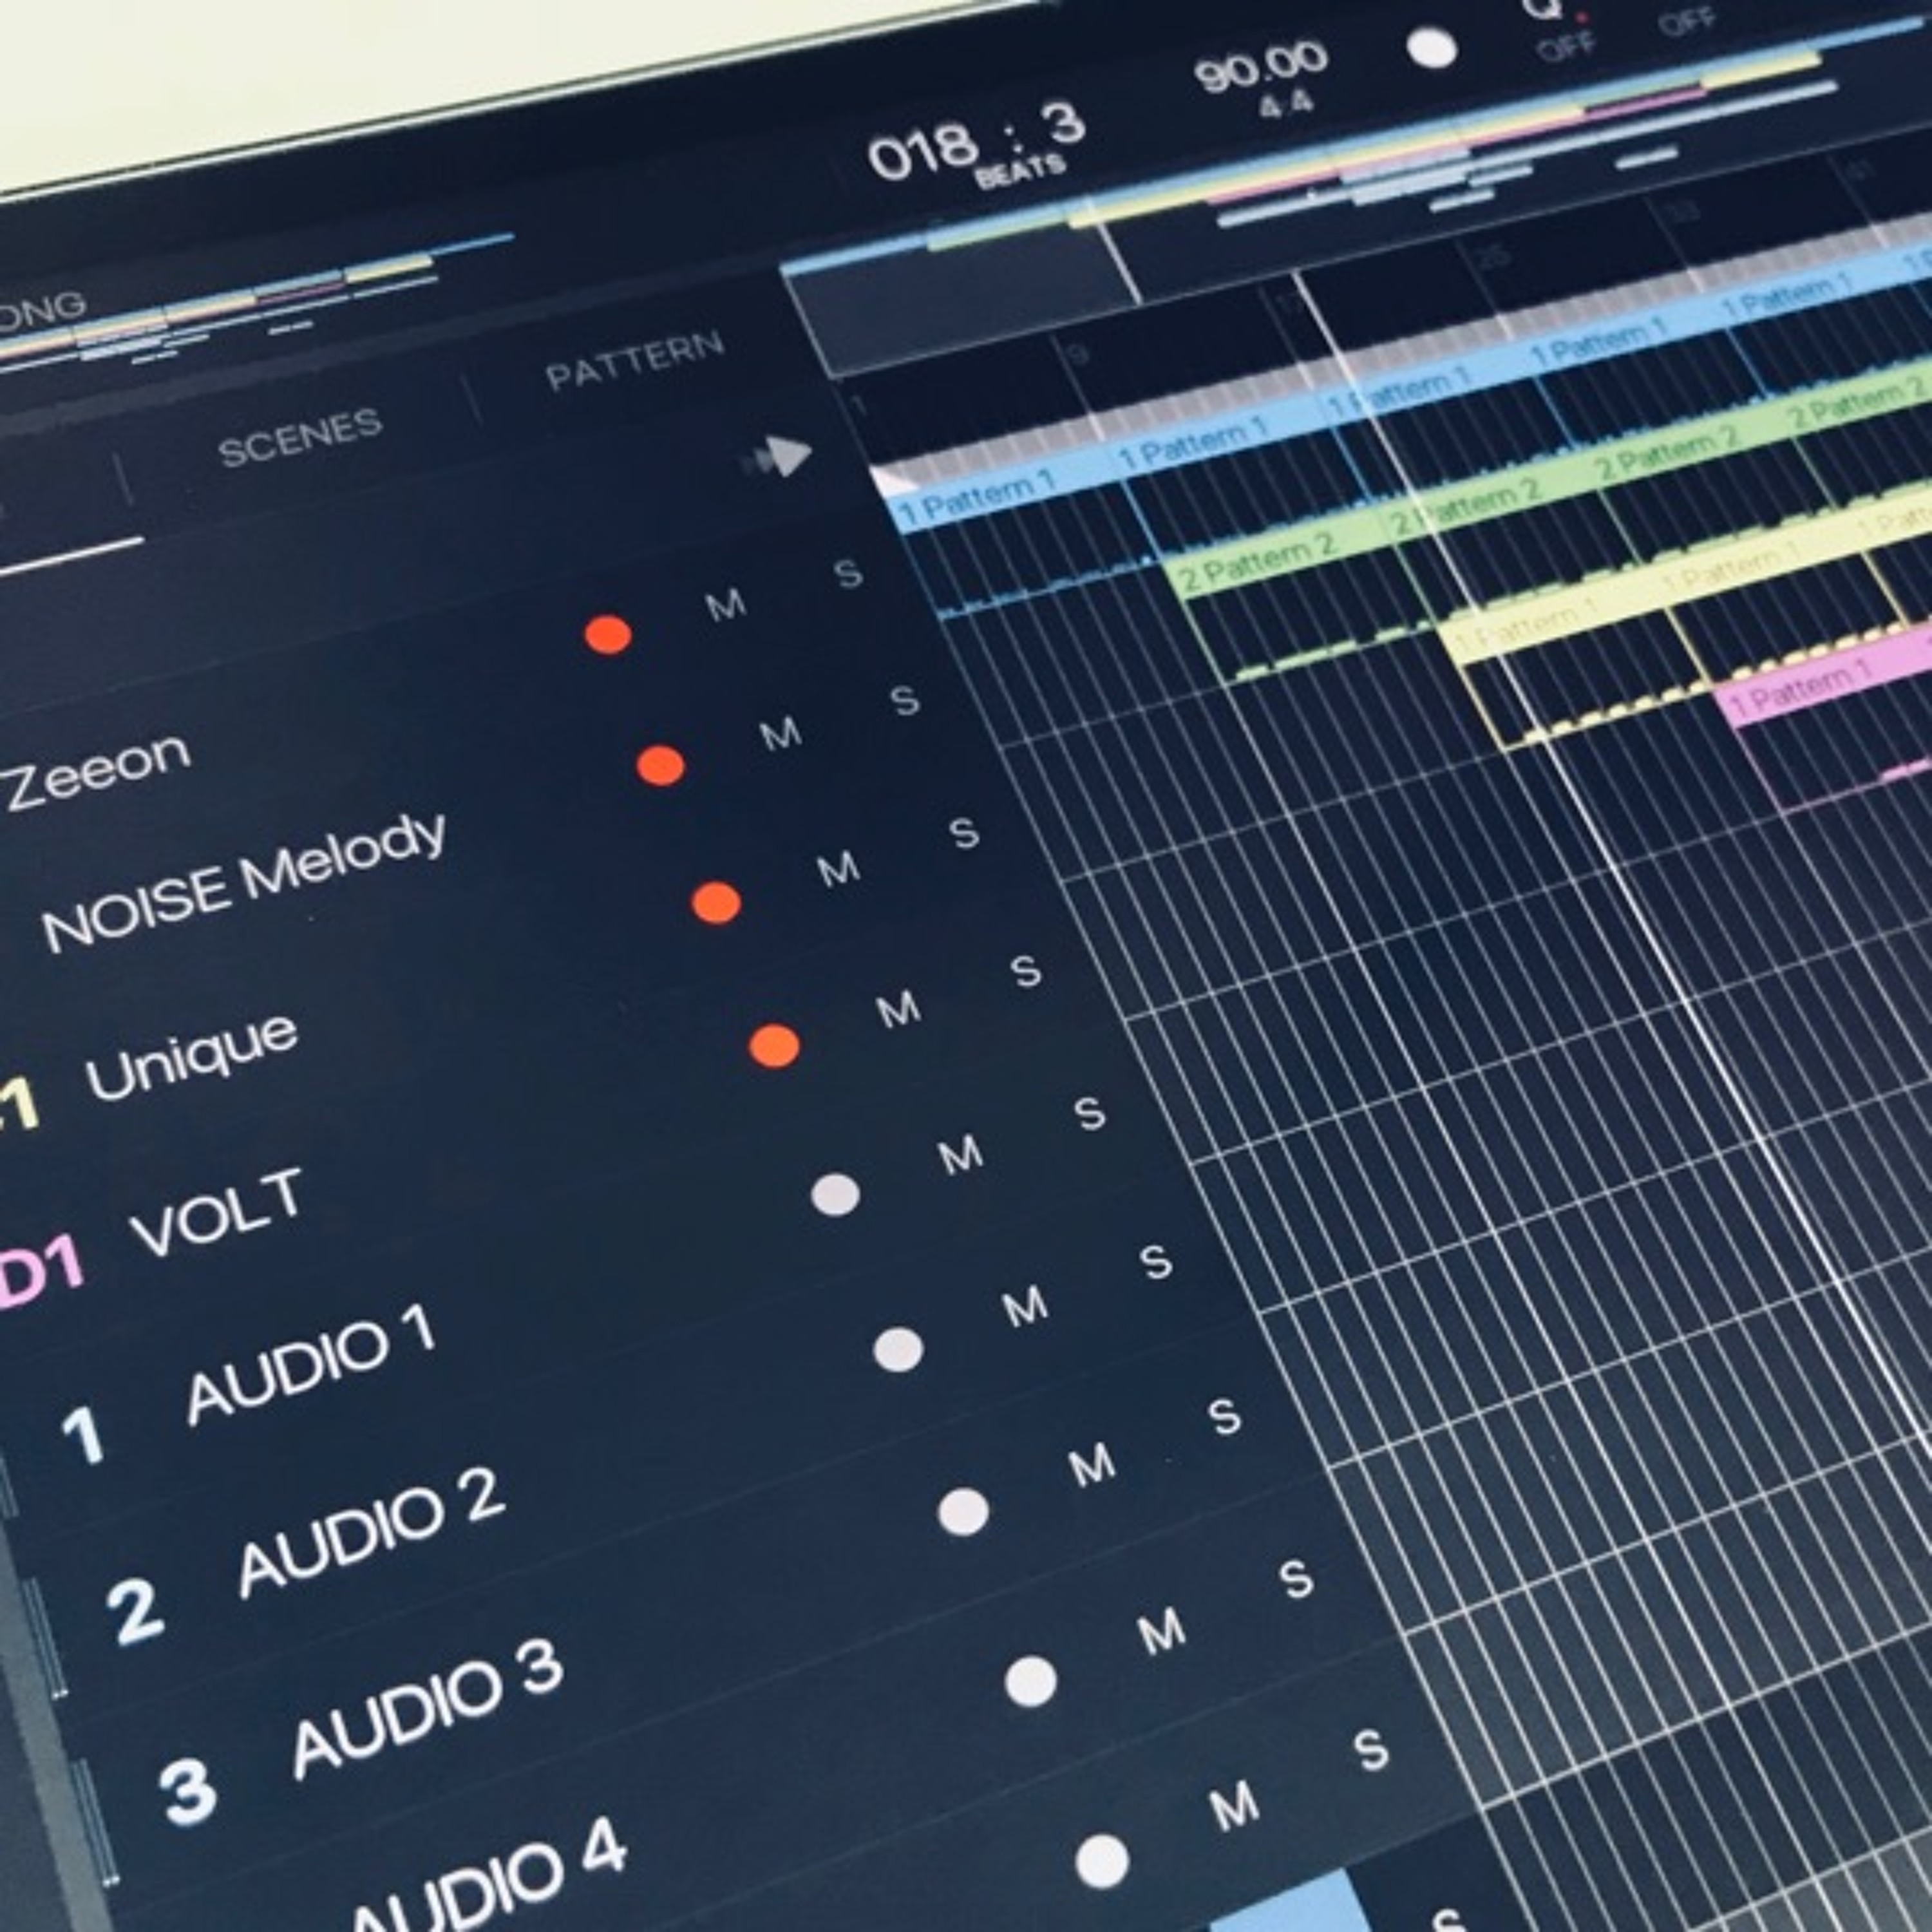
Task: Select the AUDIO 3 track name
Action: pos(428,1709)
